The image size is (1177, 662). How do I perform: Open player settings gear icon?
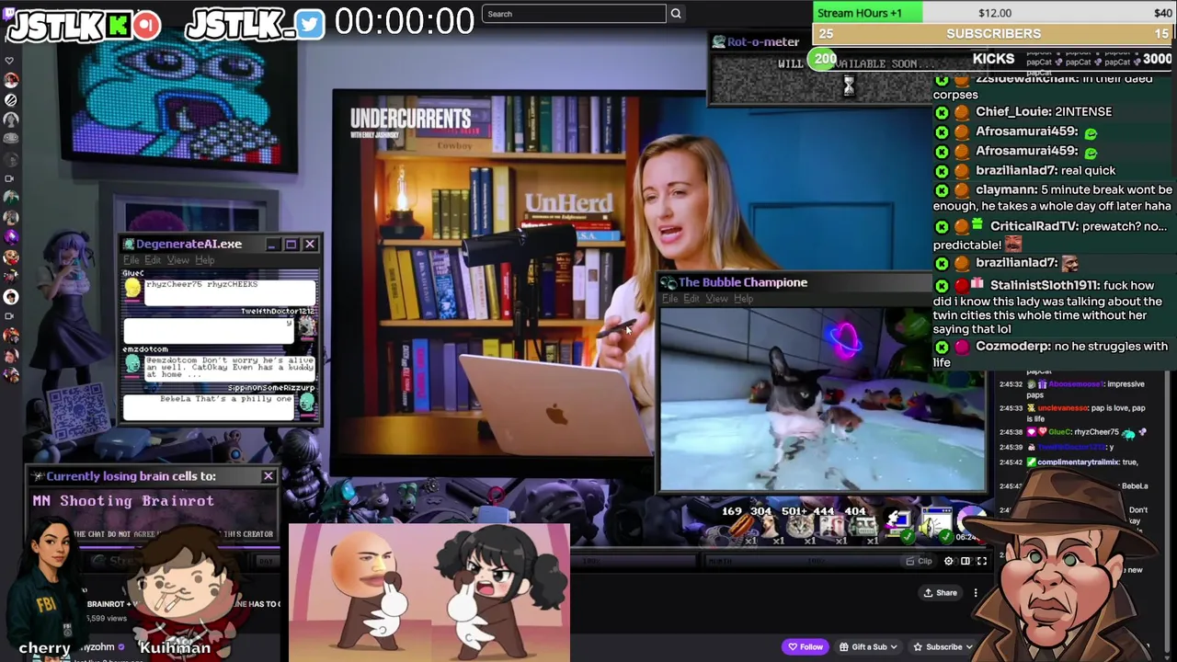coord(949,561)
